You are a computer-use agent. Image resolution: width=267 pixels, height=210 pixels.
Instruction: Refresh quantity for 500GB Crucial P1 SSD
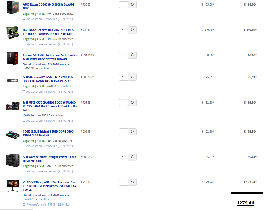point(132,77)
